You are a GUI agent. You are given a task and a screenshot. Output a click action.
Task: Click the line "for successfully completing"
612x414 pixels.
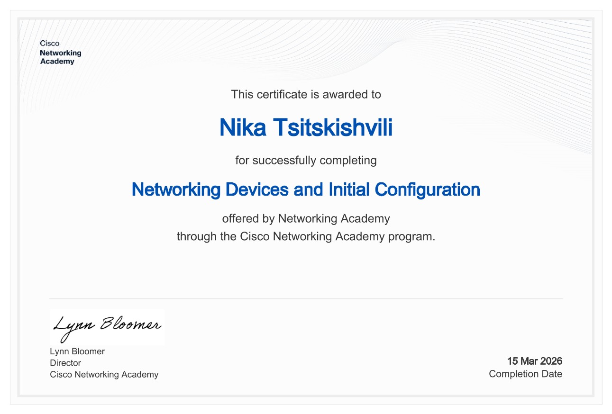point(306,160)
